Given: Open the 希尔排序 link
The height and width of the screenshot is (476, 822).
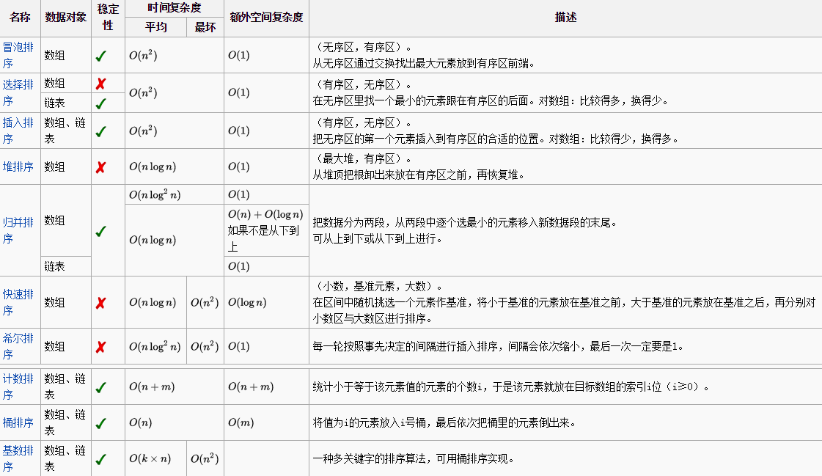Looking at the screenshot, I should [18, 346].
